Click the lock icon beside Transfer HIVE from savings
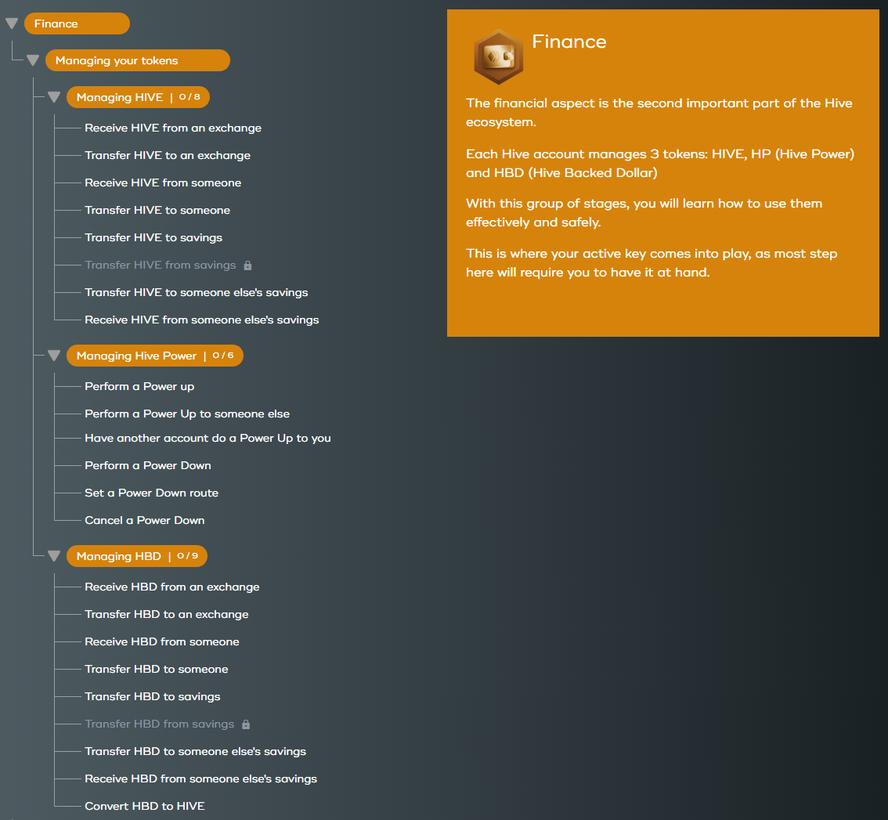Image resolution: width=888 pixels, height=820 pixels. coord(247,266)
